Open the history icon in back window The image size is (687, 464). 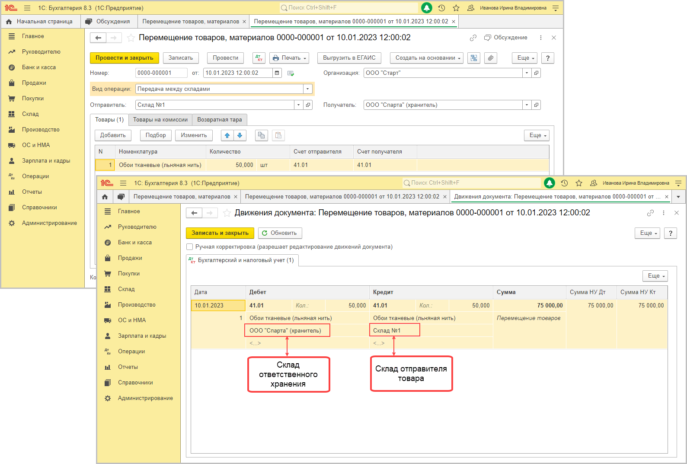(441, 8)
